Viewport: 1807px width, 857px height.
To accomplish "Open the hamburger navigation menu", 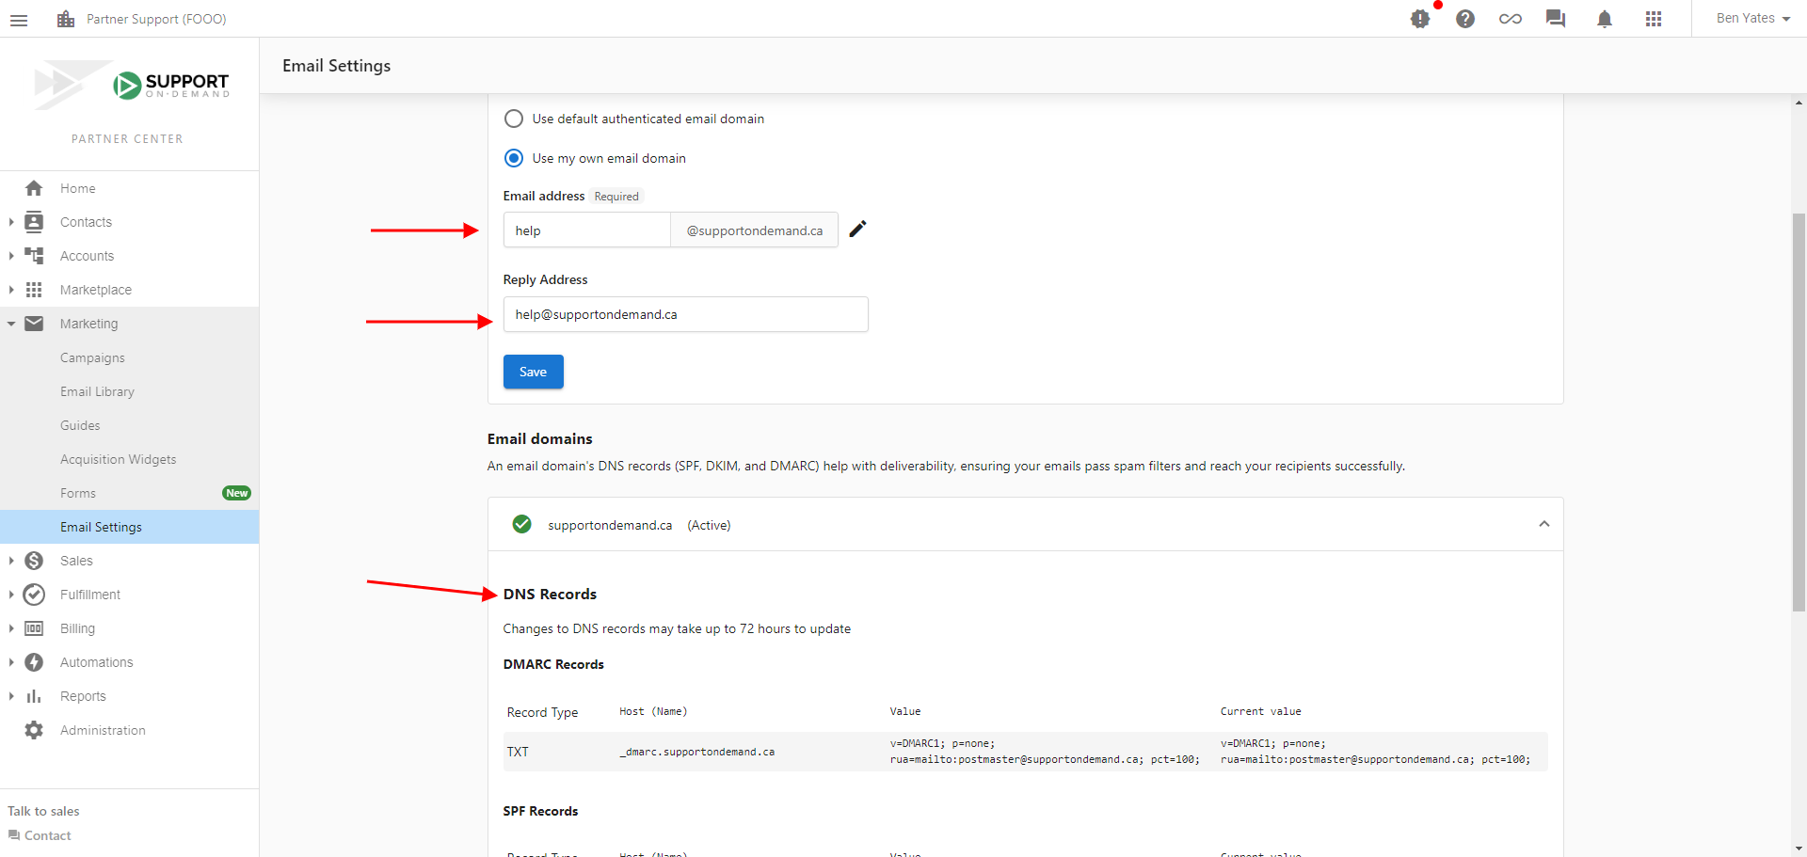I will point(19,19).
